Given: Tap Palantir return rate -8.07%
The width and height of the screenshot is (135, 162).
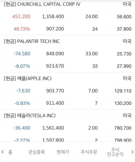Looking at the screenshot, I should coord(22,66).
